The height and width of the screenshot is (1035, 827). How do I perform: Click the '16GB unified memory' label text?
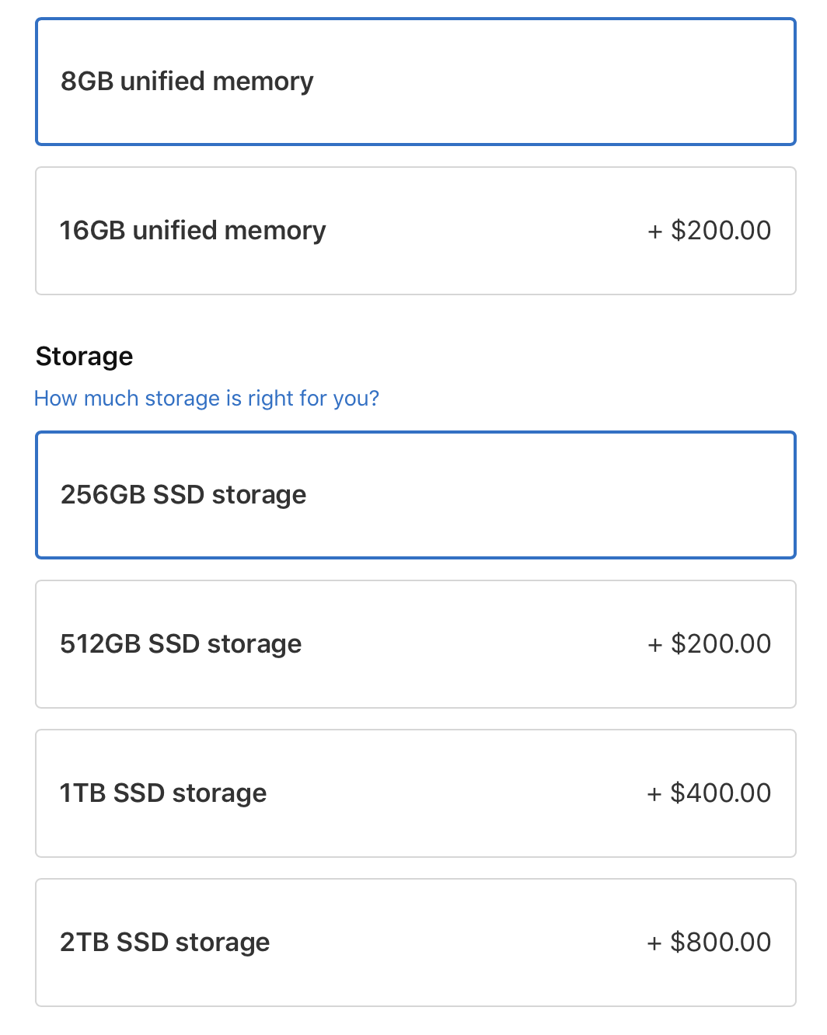pos(193,230)
